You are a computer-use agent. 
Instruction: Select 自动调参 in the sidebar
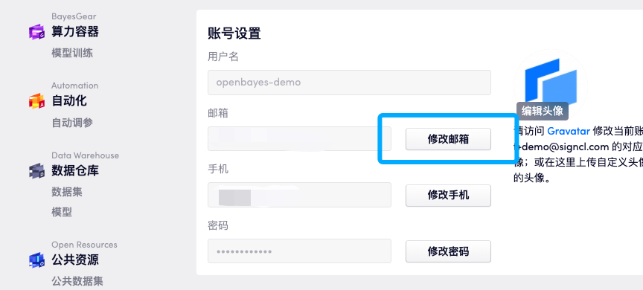click(x=72, y=123)
